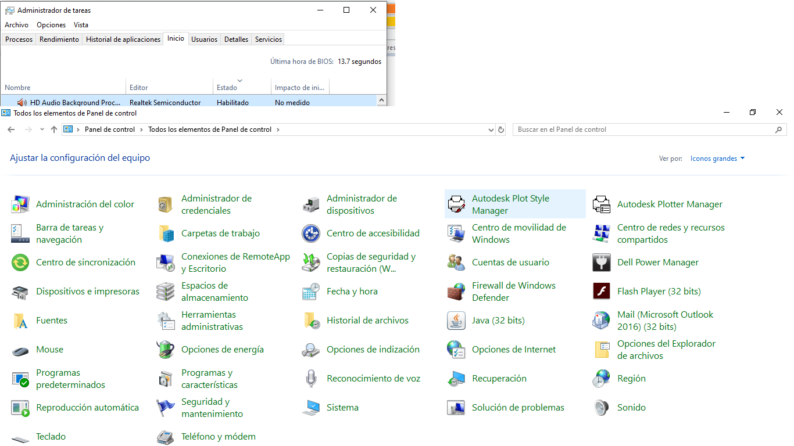Click the Programas y características link
The width and height of the screenshot is (794, 446).
pos(209,379)
